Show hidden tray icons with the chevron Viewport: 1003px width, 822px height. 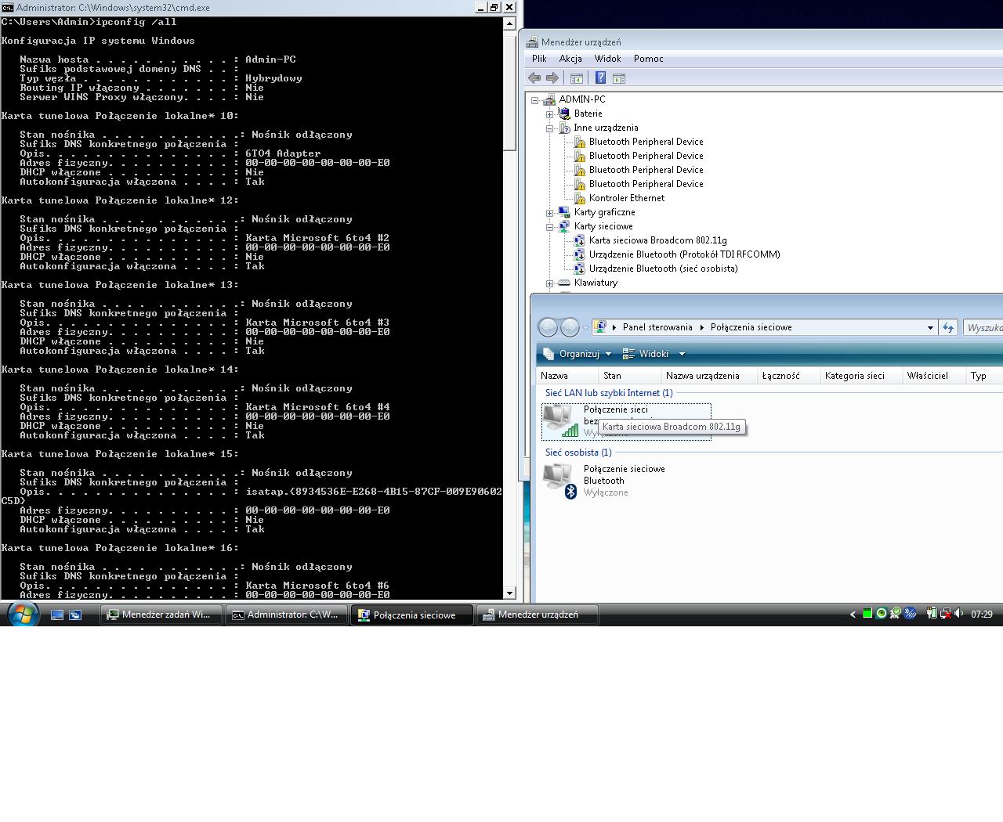853,615
